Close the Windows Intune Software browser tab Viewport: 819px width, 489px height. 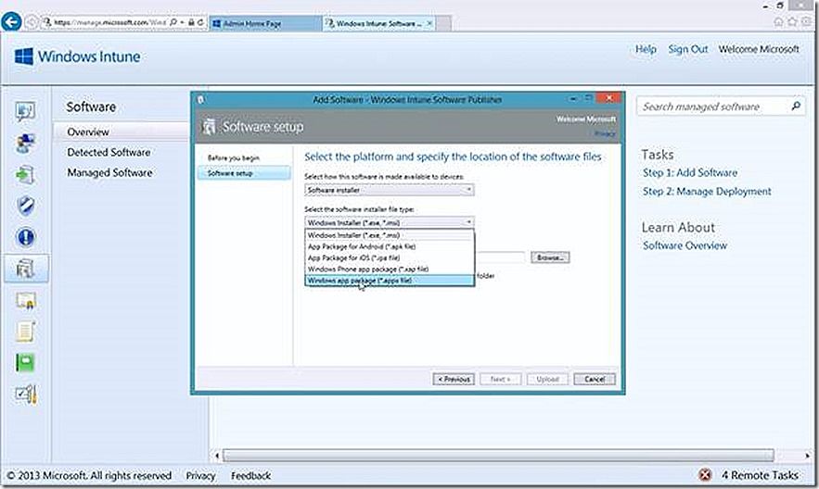pos(429,23)
